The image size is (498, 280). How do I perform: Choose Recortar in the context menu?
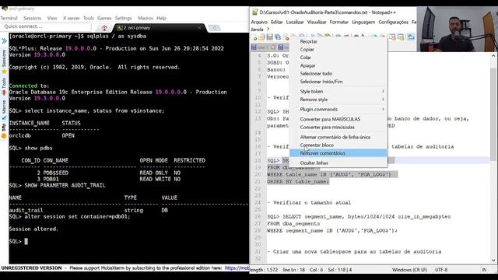pyautogui.click(x=338, y=41)
